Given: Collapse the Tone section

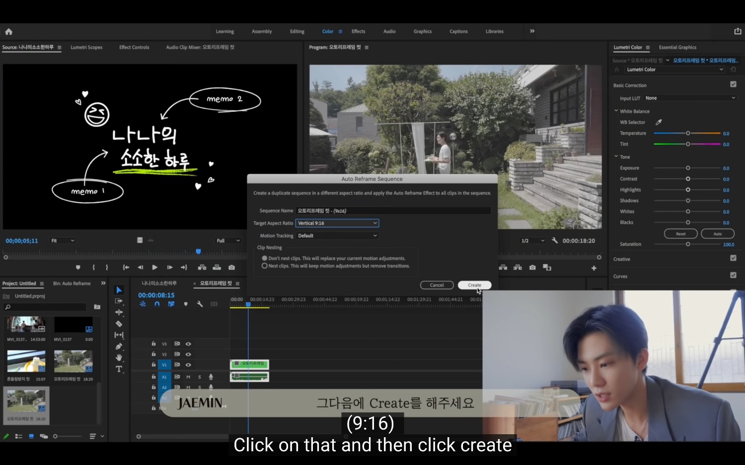Looking at the screenshot, I should 616,157.
